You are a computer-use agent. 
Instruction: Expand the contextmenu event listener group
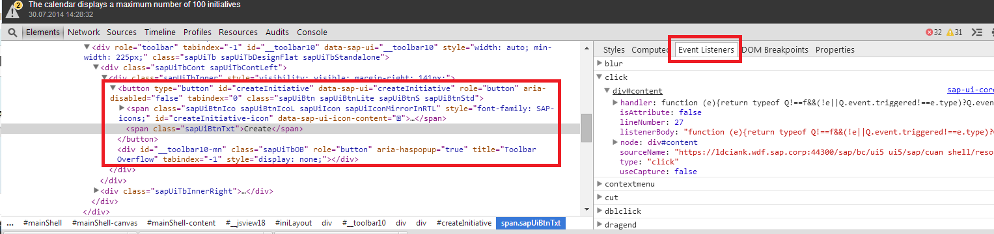[600, 184]
